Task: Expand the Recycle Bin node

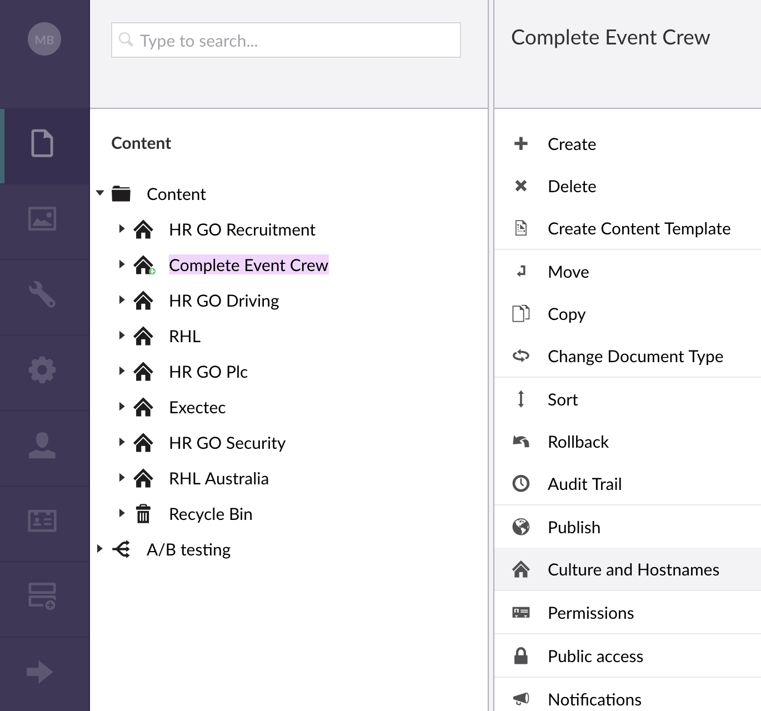Action: pos(122,513)
